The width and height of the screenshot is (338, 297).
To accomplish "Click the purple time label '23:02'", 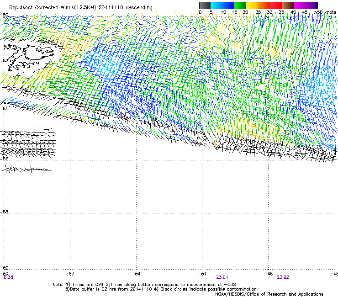I will pyautogui.click(x=283, y=277).
